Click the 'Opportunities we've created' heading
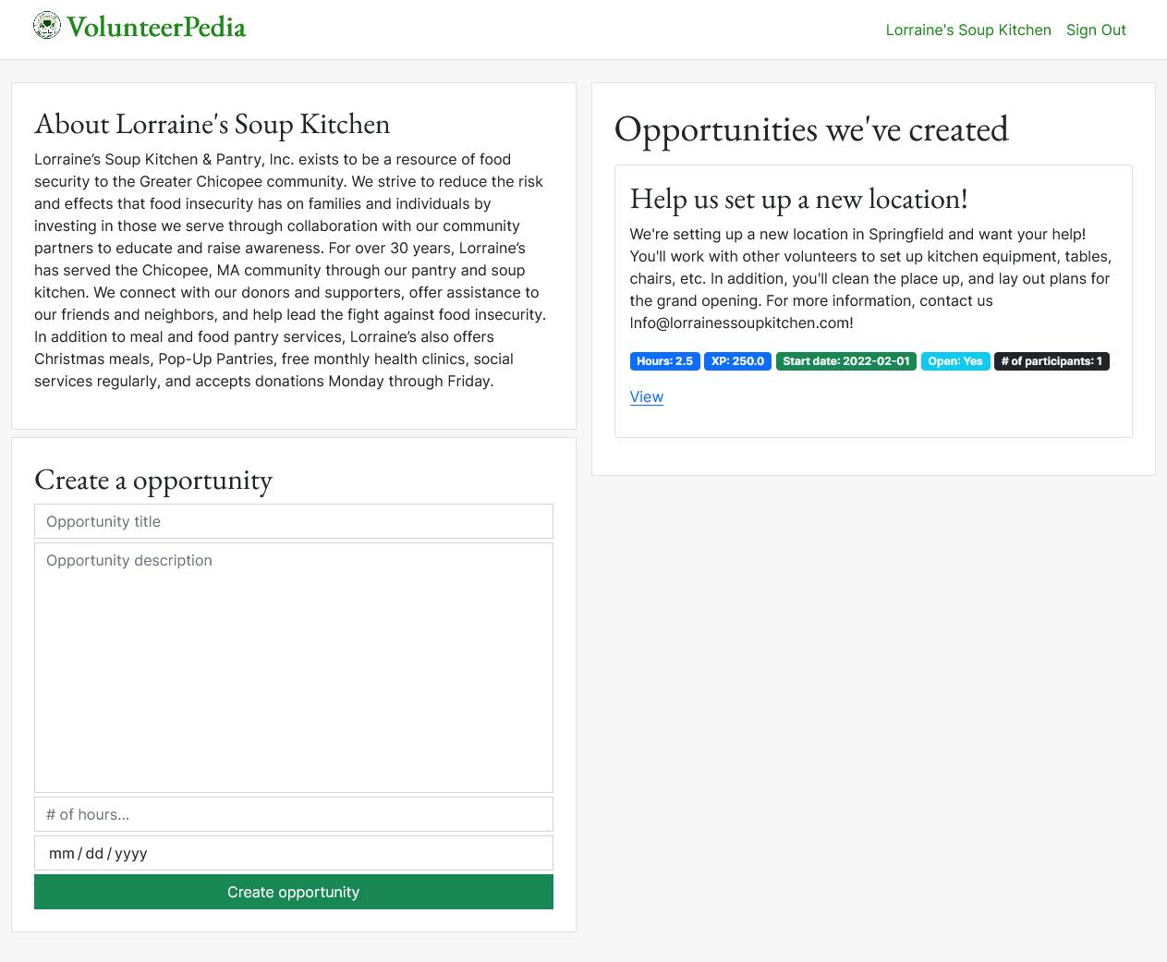This screenshot has width=1167, height=962. pos(811,129)
